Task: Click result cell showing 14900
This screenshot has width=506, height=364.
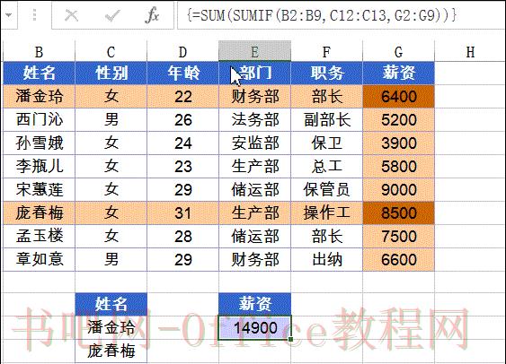Action: 254,327
